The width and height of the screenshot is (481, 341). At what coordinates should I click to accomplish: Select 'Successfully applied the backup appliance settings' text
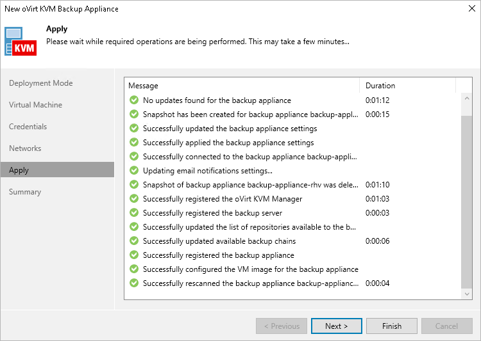click(x=228, y=143)
